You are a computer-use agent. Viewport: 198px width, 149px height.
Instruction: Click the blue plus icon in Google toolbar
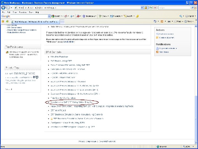(71, 16)
